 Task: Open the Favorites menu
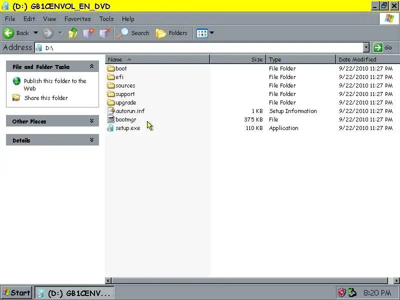[77, 19]
